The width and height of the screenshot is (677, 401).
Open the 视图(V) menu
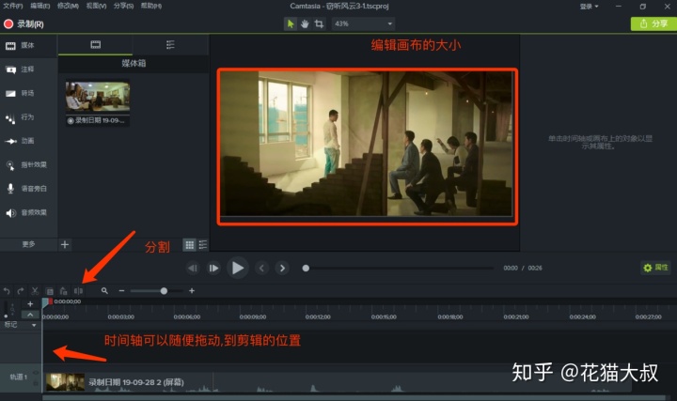click(x=96, y=6)
